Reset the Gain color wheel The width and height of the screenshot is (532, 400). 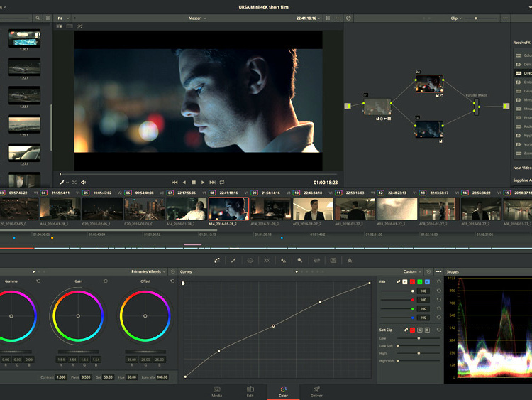coord(106,281)
